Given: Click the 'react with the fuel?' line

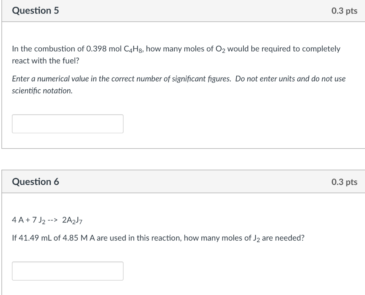Looking at the screenshot, I should point(46,61).
